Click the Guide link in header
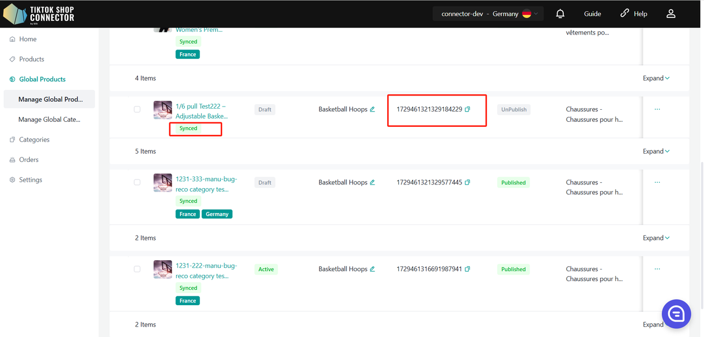The width and height of the screenshot is (704, 337). point(592,14)
